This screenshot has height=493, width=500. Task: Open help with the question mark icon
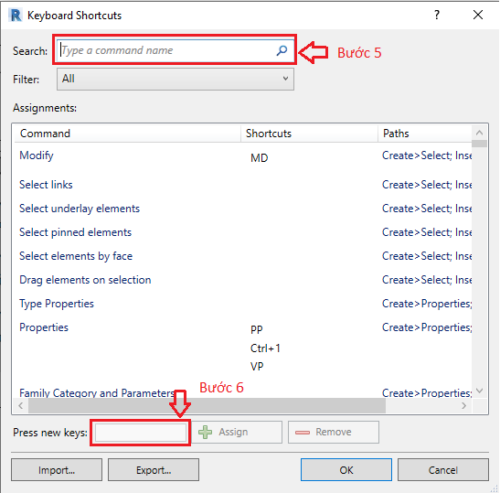437,15
